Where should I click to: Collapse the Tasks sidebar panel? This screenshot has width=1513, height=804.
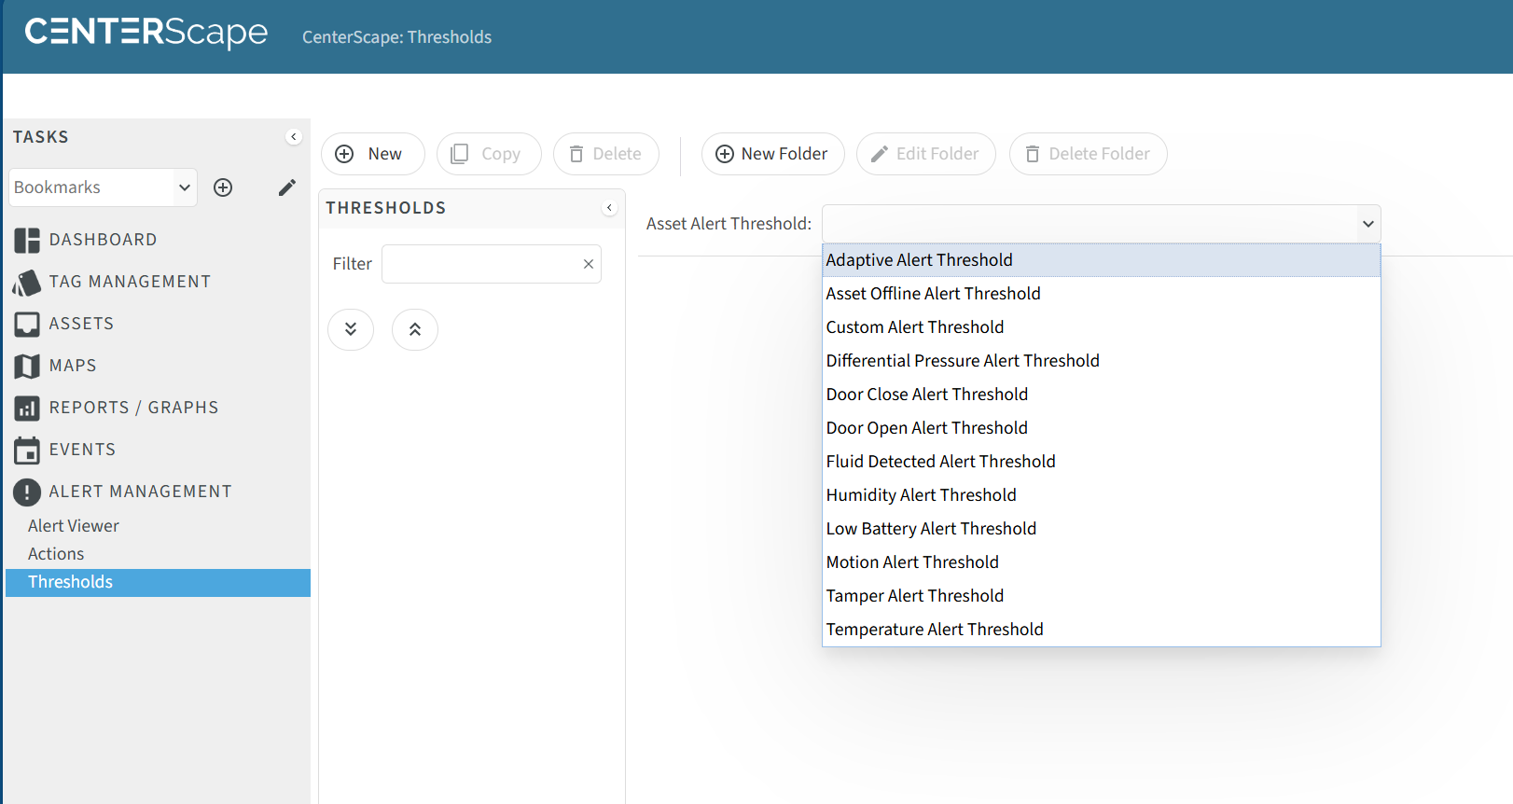point(294,137)
